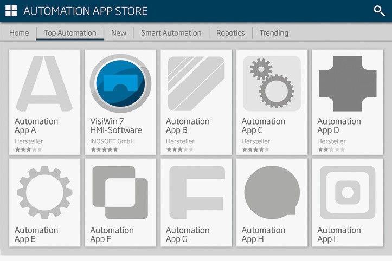
Task: Click the VisiWin 7 five-star rating
Action: pyautogui.click(x=104, y=149)
